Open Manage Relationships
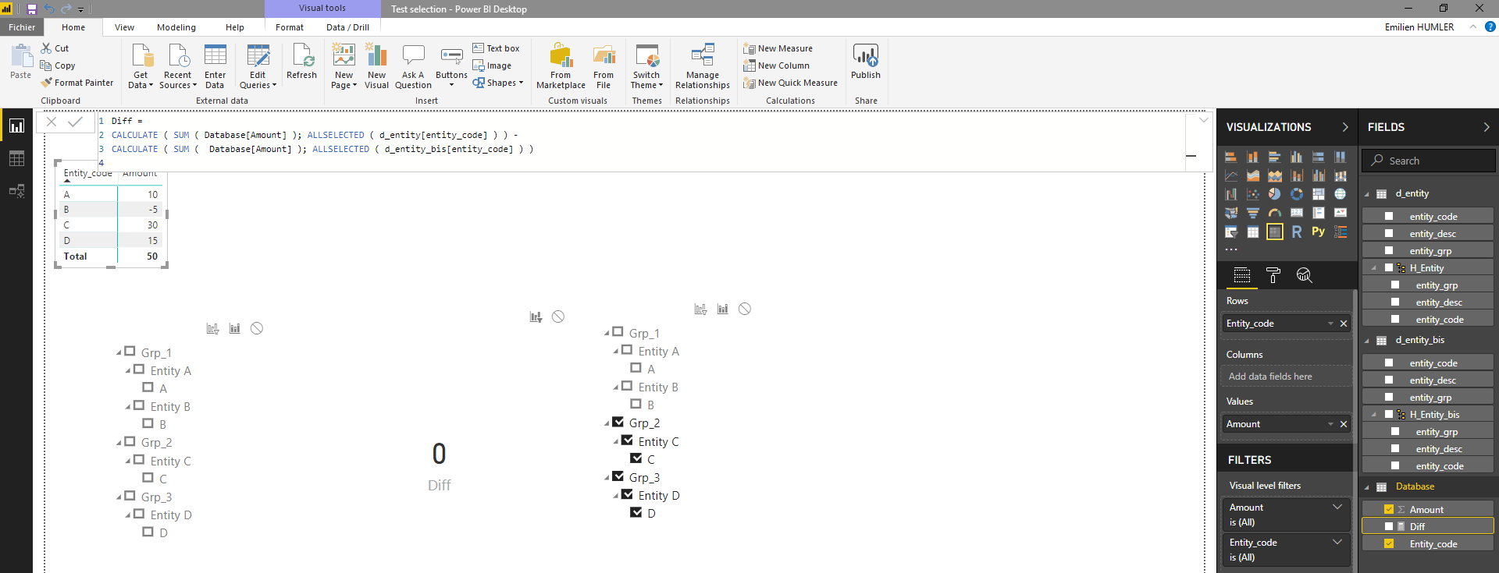This screenshot has width=1499, height=573. coord(703,66)
